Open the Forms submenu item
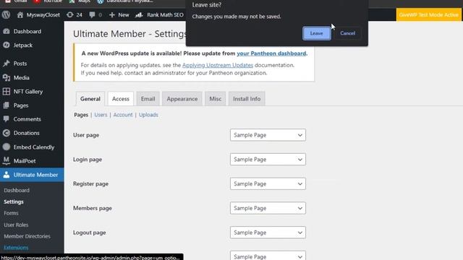This screenshot has width=463, height=260. tap(11, 213)
